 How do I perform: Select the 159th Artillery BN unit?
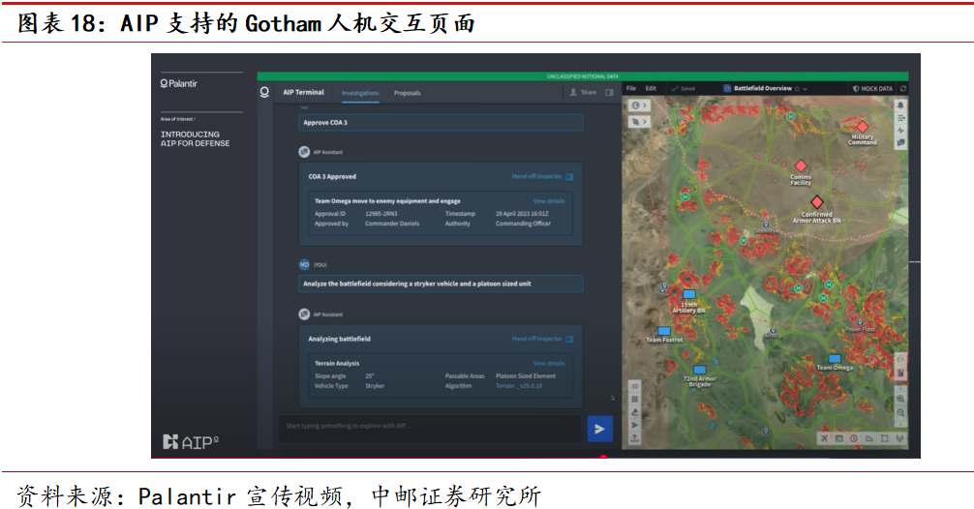coord(689,294)
